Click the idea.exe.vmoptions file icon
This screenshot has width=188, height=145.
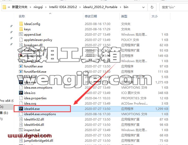tap(21, 87)
